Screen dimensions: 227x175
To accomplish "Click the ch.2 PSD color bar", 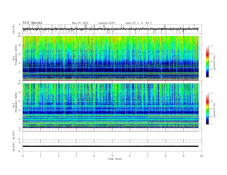I will tap(207, 109).
